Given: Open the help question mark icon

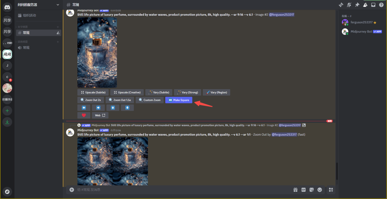Looking at the screenshot, I should (x=381, y=5).
